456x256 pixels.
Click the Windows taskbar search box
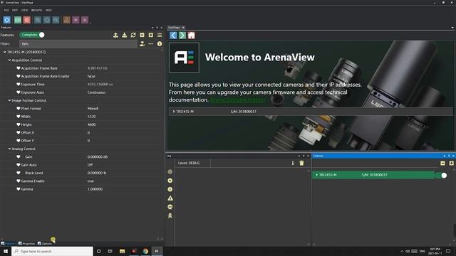tap(52, 251)
